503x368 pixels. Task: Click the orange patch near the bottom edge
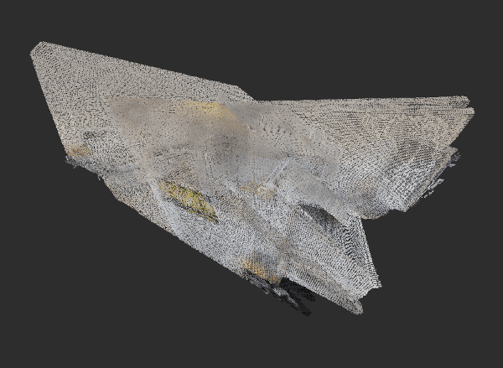point(255,268)
